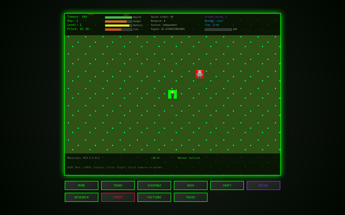Image resolution: width=345 pixels, height=215 pixels.
Task: Open the FACTIONS button
Action: pos(154,197)
